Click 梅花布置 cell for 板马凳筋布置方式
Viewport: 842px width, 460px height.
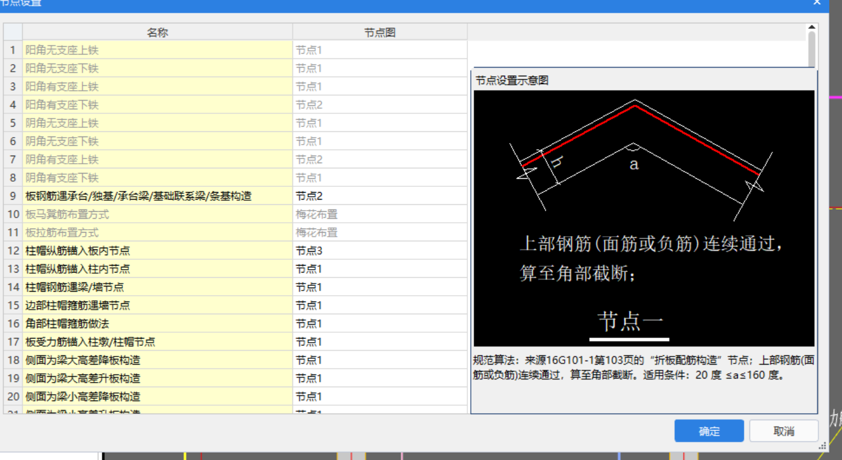point(380,214)
